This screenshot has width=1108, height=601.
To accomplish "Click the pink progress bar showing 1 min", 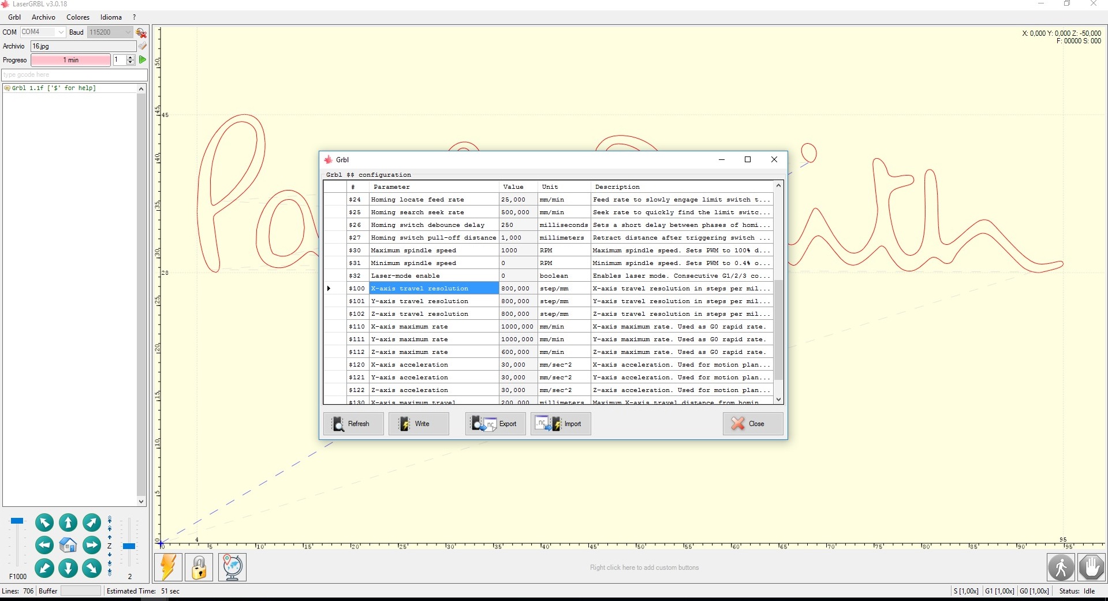I will click(70, 60).
